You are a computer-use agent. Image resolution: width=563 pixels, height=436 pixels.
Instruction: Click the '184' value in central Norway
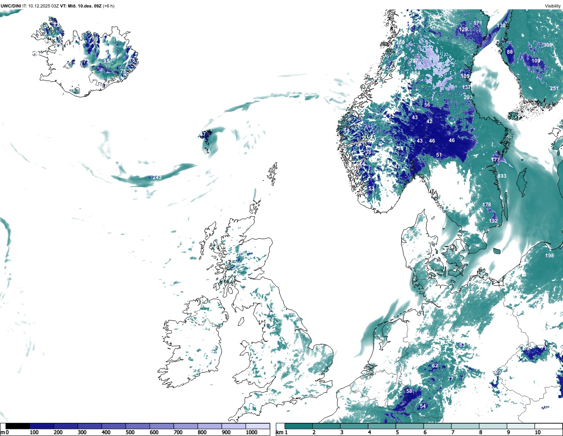(x=416, y=73)
